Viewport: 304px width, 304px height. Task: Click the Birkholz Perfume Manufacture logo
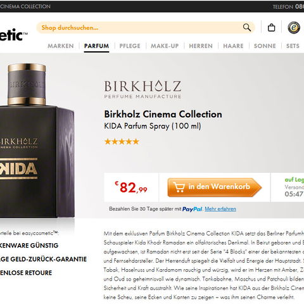click(142, 89)
